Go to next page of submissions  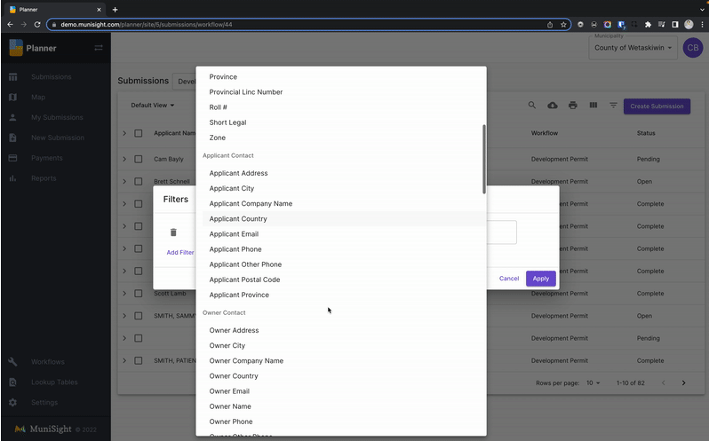coord(683,382)
